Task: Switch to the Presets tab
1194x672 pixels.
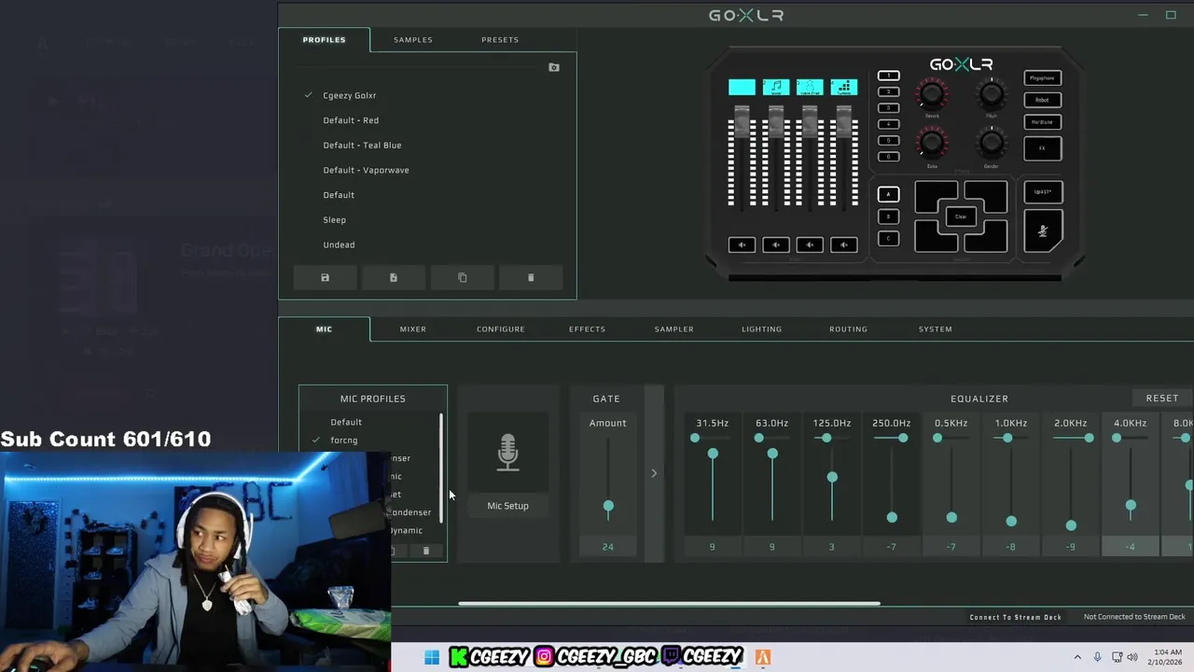Action: [x=500, y=39]
